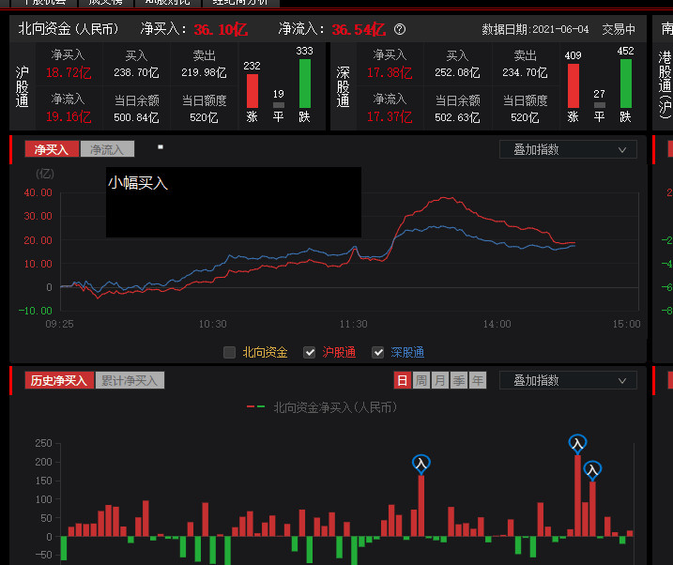Viewport: 673px width, 565px height.
Task: Click the 北向资金净买入 legend label
Action: tap(334, 407)
